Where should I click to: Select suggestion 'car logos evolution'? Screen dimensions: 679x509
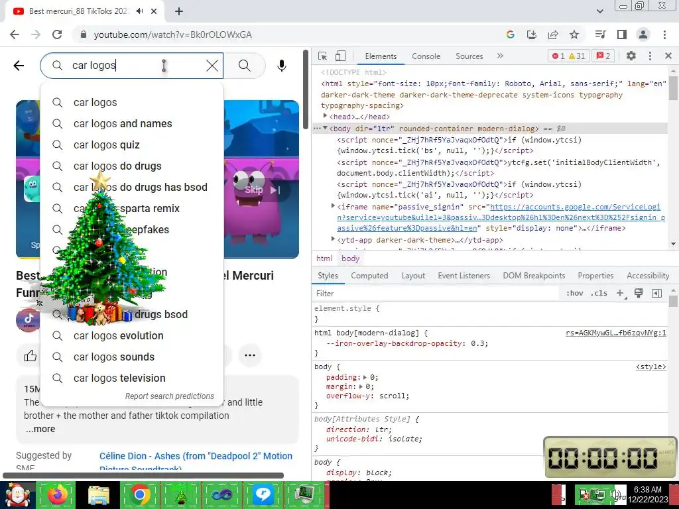pos(132,336)
